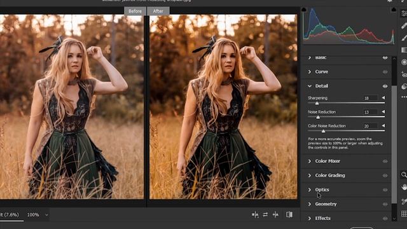Viewport: 407px width, 229px height.
Task: Click Color Noise Reduction disclosure triangle
Action: click(383, 126)
